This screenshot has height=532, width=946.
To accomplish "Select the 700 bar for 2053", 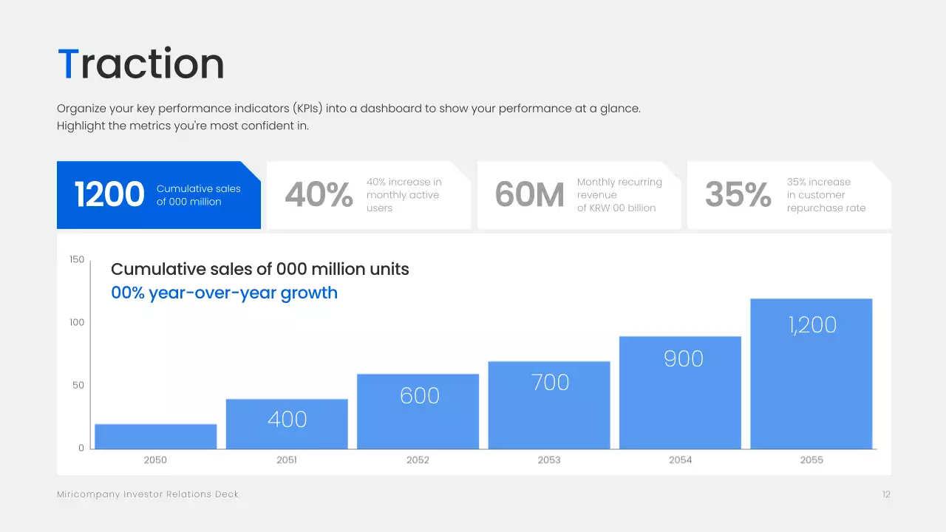I will [549, 403].
